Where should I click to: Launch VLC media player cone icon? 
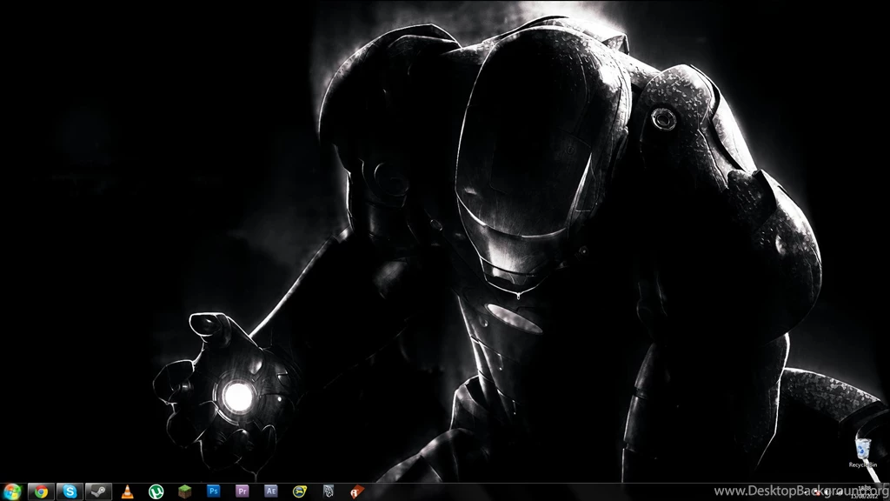pos(128,491)
